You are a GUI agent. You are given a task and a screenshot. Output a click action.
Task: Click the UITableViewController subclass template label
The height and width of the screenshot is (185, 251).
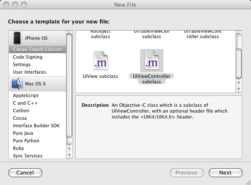[202, 34]
